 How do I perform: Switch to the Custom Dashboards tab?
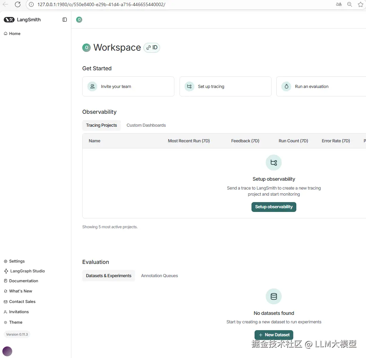click(146, 125)
